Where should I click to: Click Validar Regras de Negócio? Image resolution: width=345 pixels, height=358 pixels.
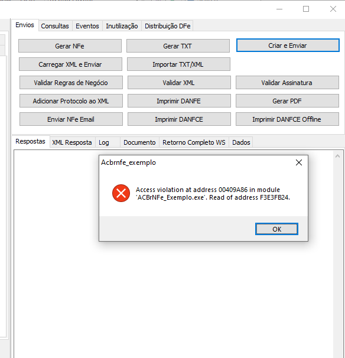[x=71, y=83]
